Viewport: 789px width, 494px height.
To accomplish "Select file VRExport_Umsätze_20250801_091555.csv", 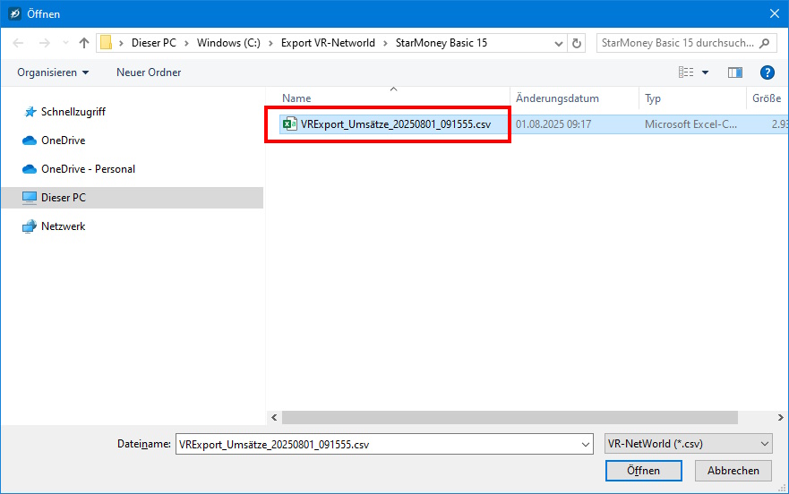I will point(395,124).
